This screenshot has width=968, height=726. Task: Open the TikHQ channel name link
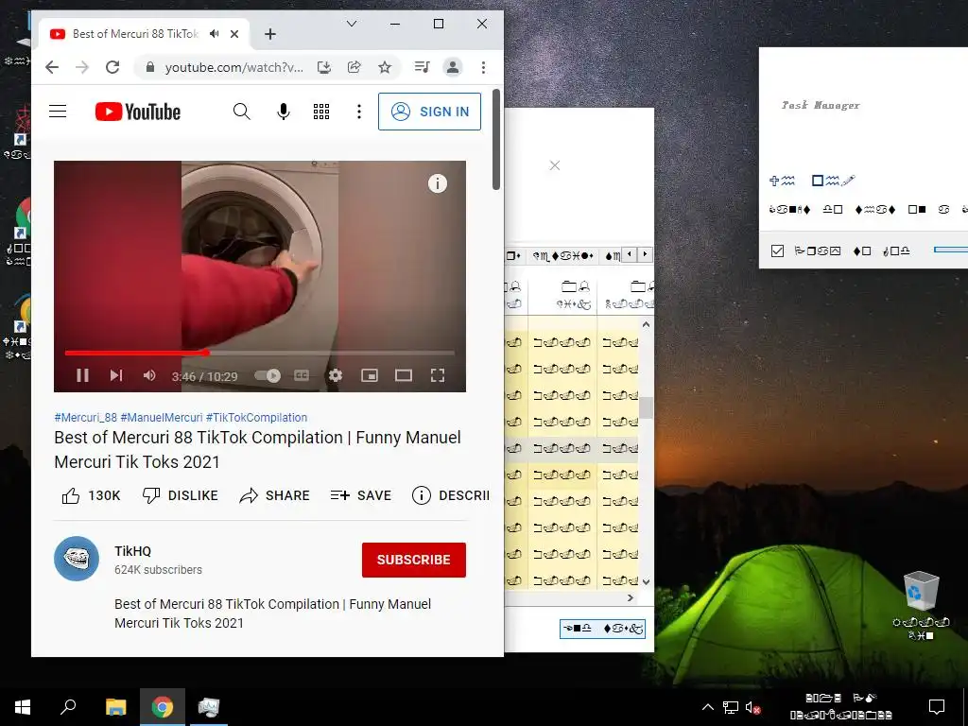pyautogui.click(x=132, y=551)
